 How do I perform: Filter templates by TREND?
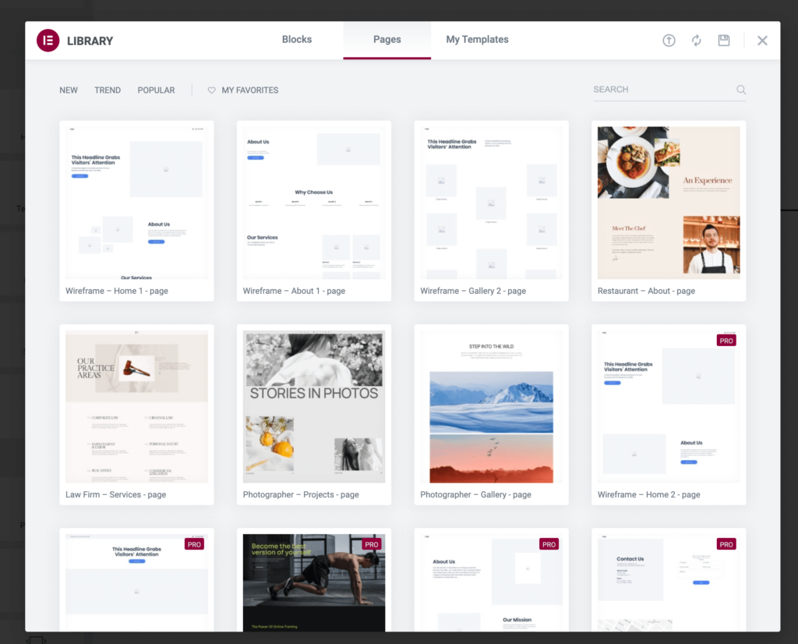(x=108, y=90)
